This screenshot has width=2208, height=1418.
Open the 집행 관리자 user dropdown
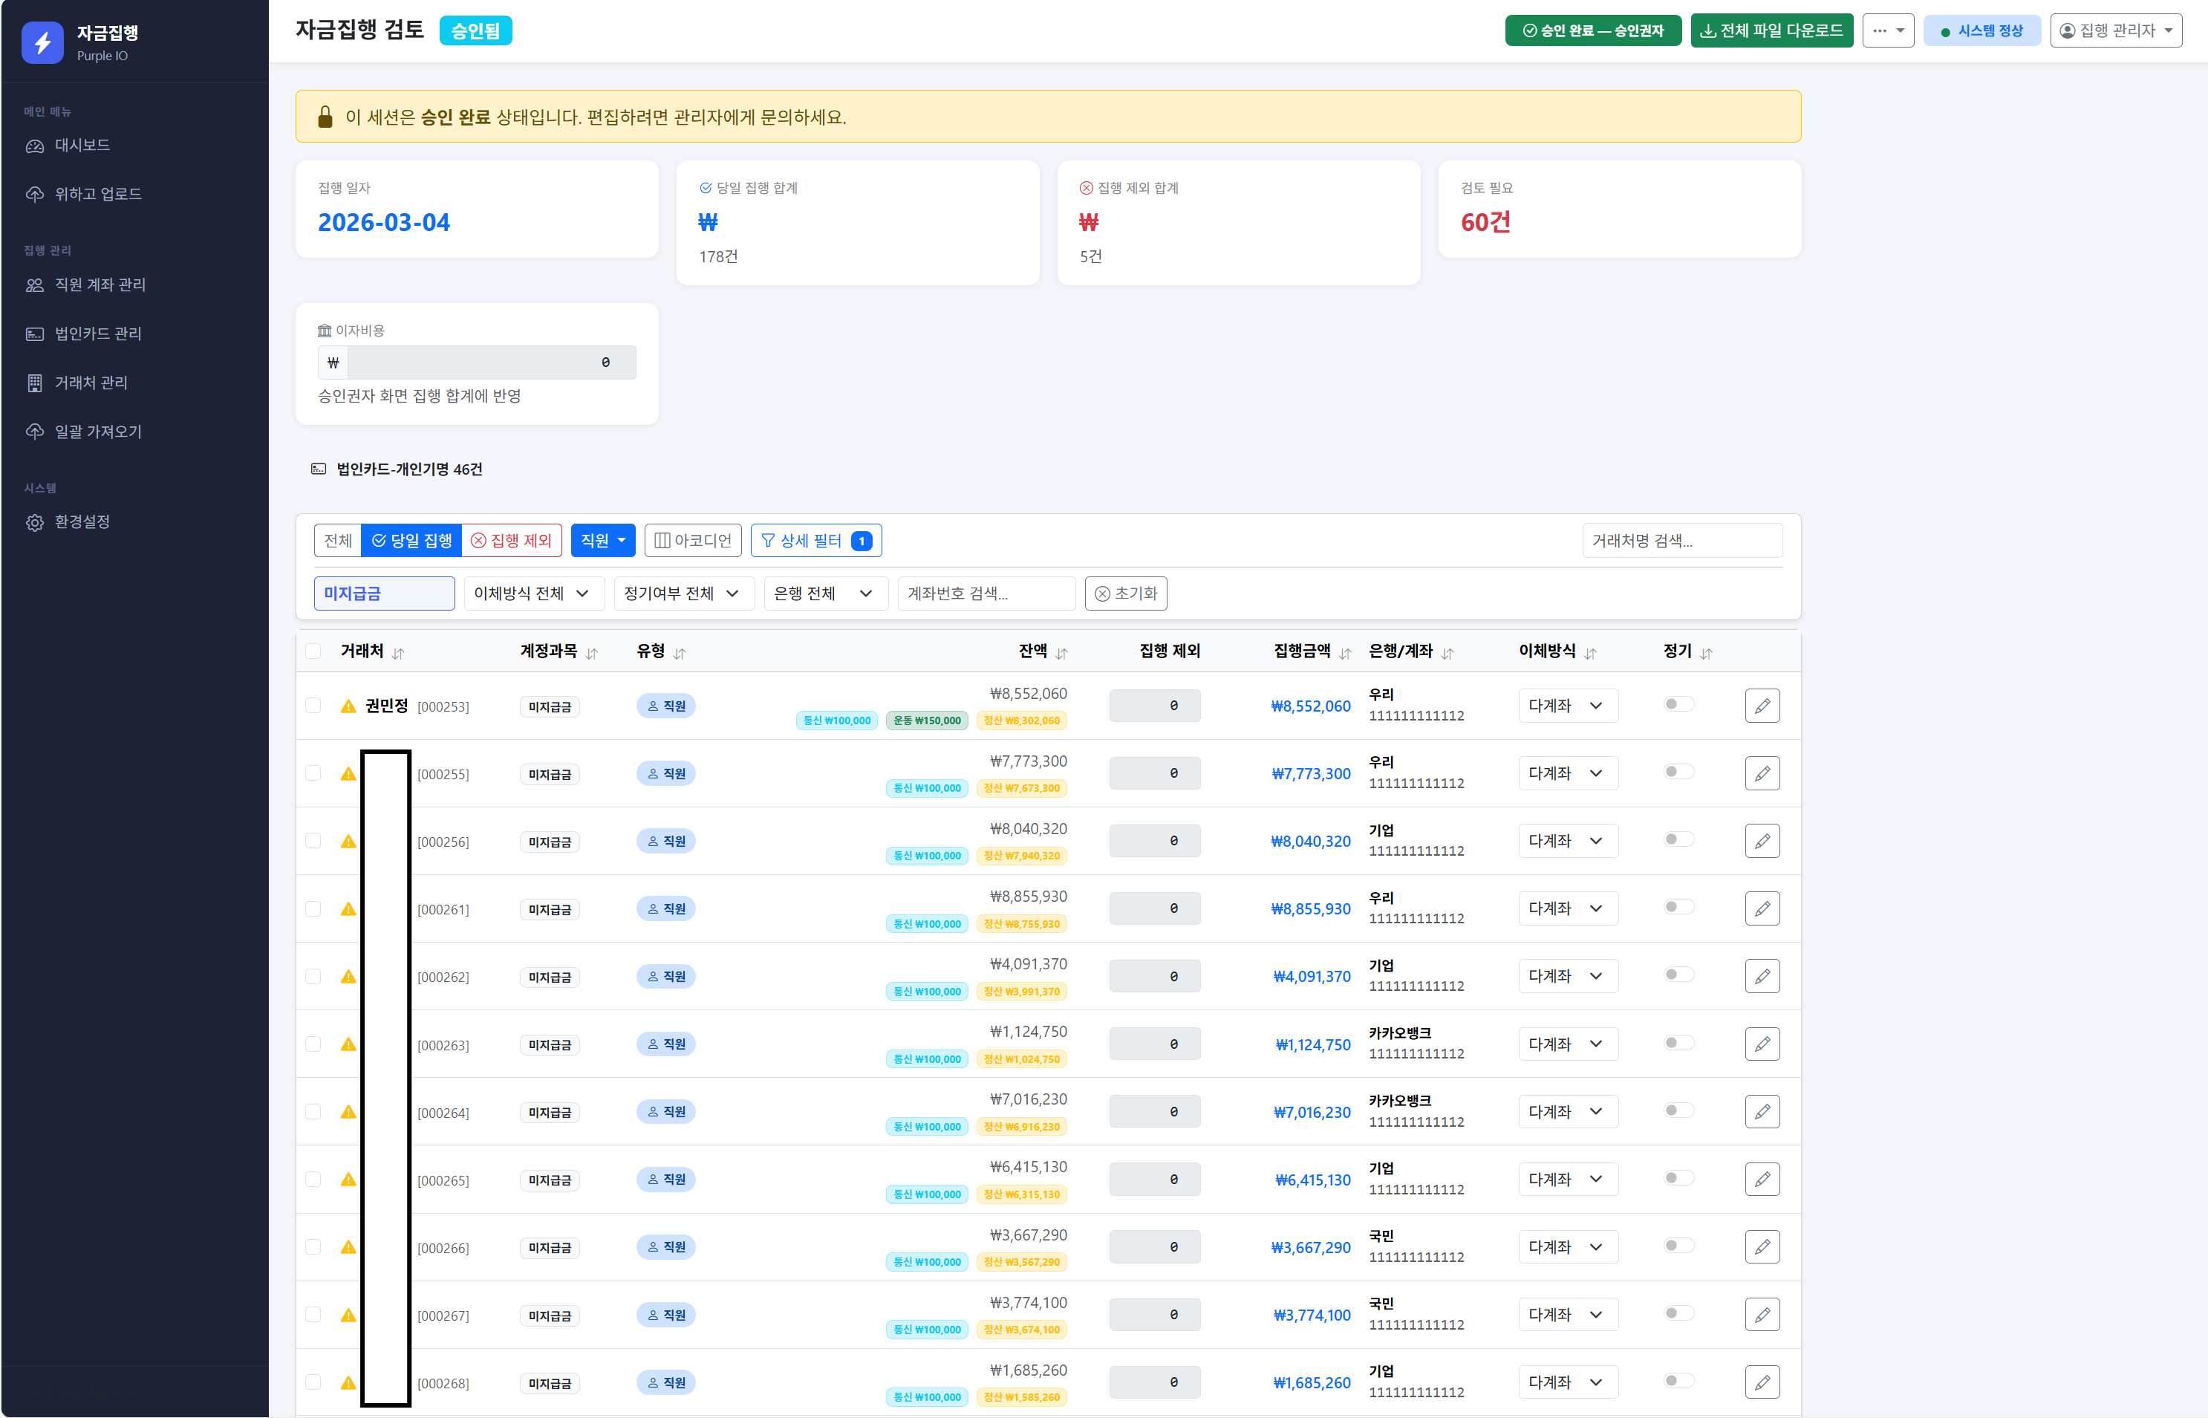pyautogui.click(x=2115, y=30)
